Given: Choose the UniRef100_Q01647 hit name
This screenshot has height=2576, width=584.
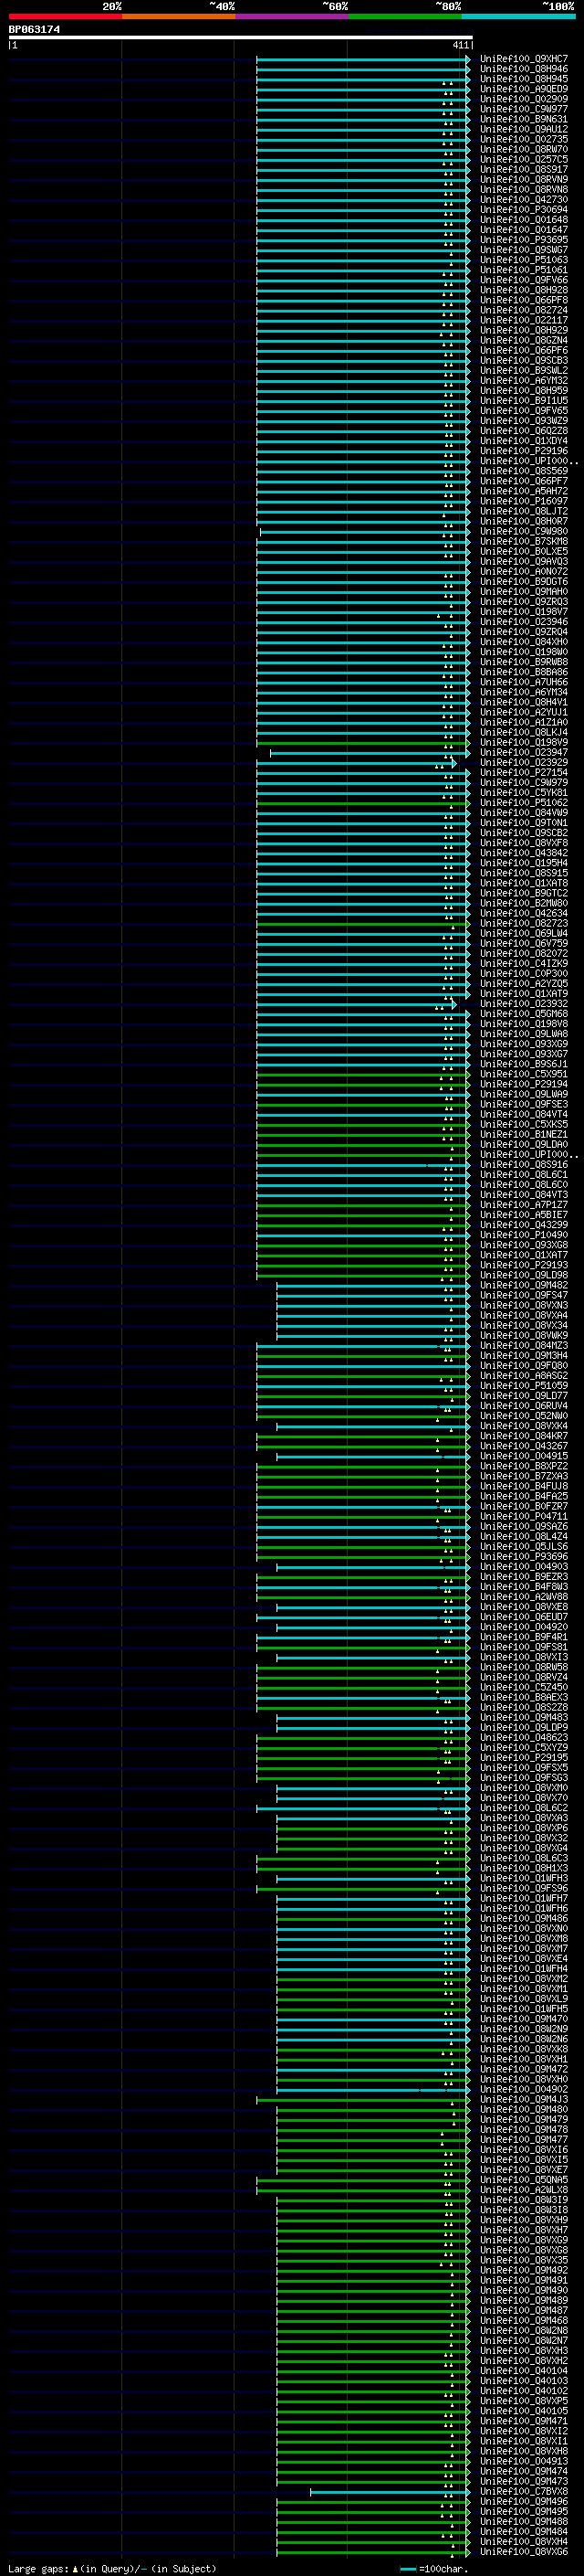Looking at the screenshot, I should pos(524,229).
